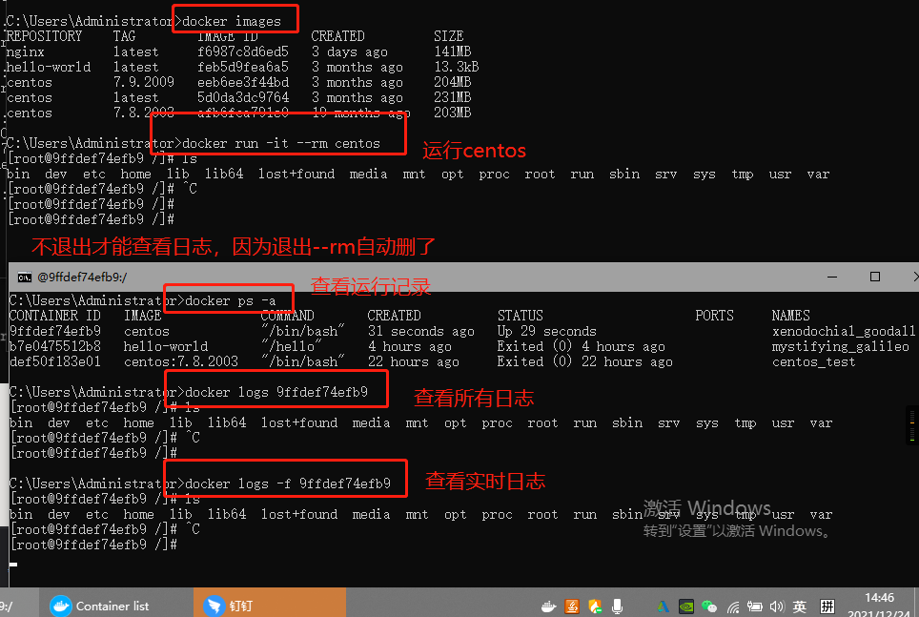Click the 'docker logs -f 9ffdef74efb9' command
919x617 pixels.
pyautogui.click(x=288, y=483)
